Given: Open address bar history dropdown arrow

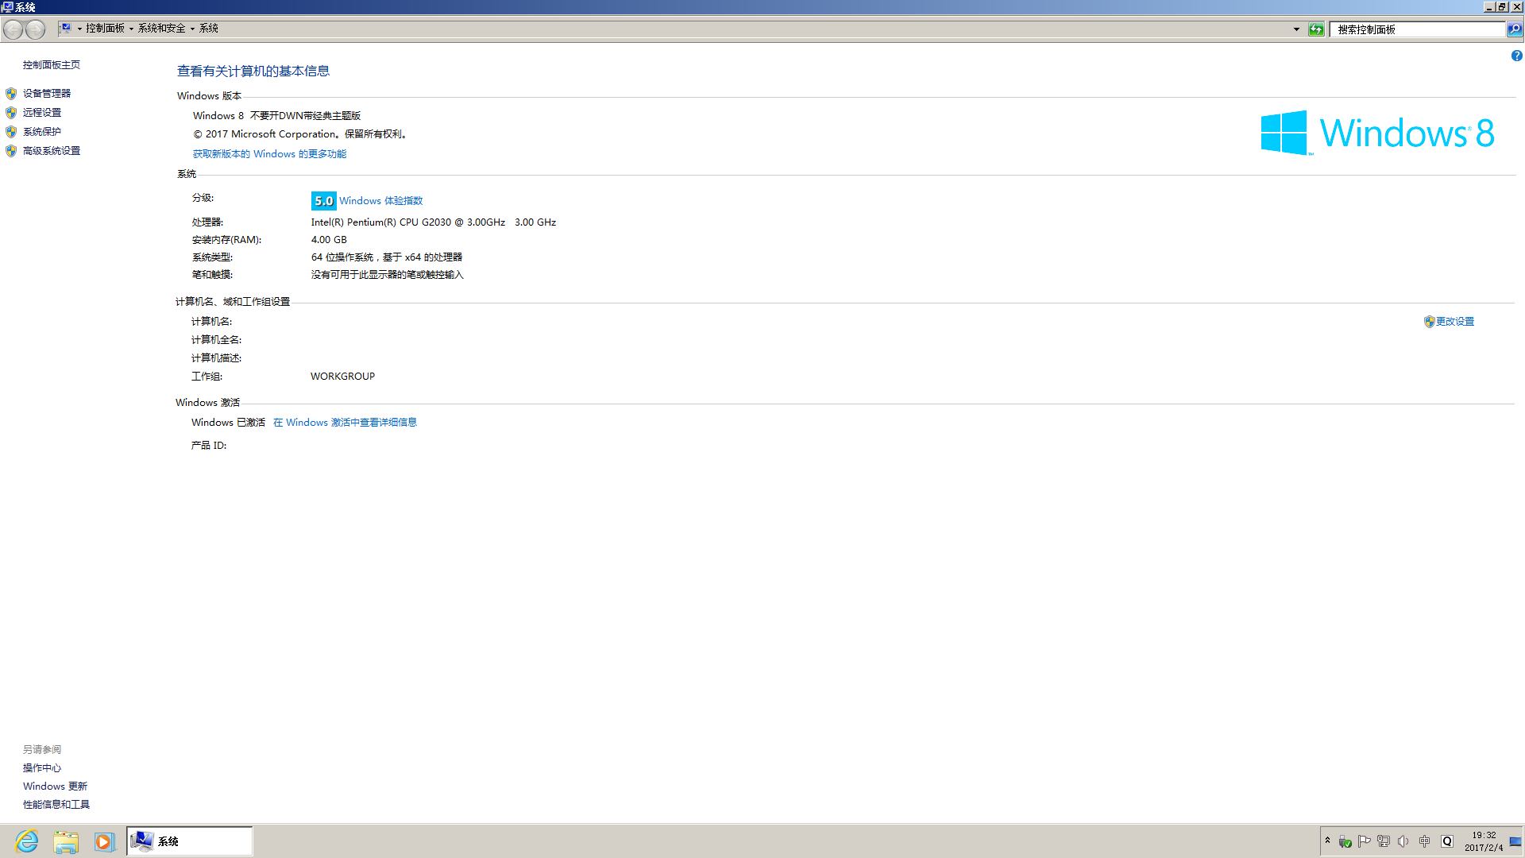Looking at the screenshot, I should tap(1296, 29).
